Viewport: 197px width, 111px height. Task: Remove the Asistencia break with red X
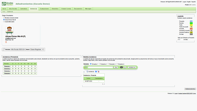98,72
